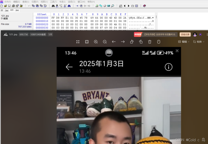208x144 pixels.
Task: Click the 查看优惠 button
Action: pyautogui.click(x=185, y=34)
